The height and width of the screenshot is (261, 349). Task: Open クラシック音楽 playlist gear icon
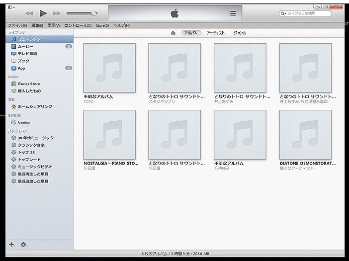tap(14, 145)
